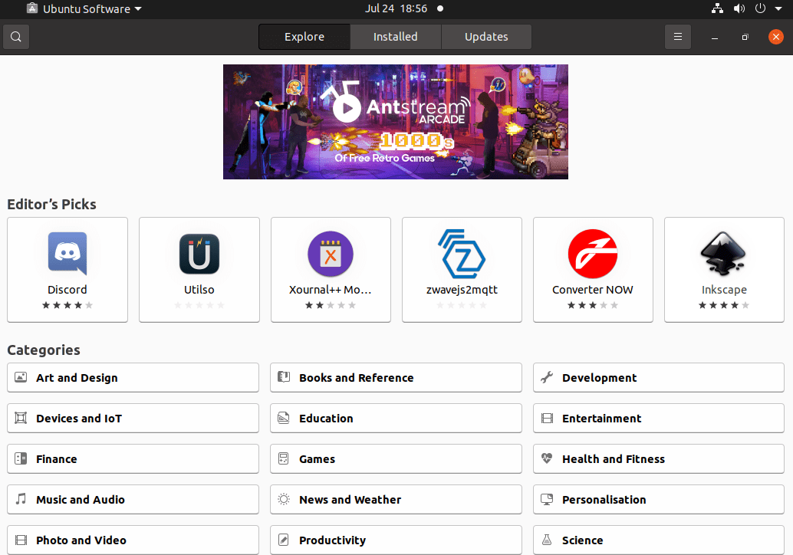Viewport: 793px width, 555px height.
Task: Browse the Games category
Action: [x=395, y=458]
